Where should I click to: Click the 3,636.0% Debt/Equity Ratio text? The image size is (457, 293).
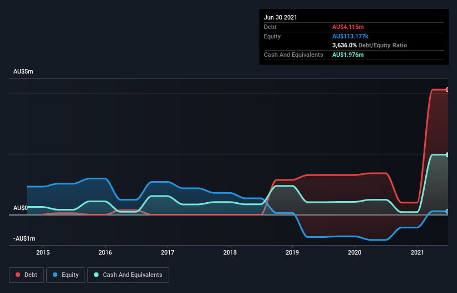[370, 45]
